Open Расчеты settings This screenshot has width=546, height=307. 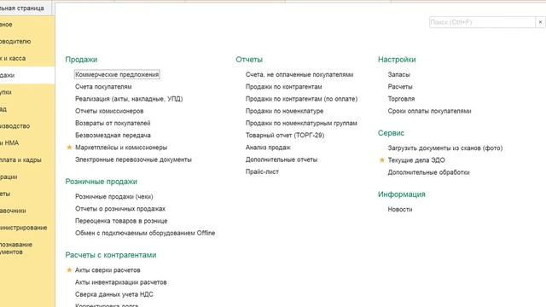click(400, 87)
